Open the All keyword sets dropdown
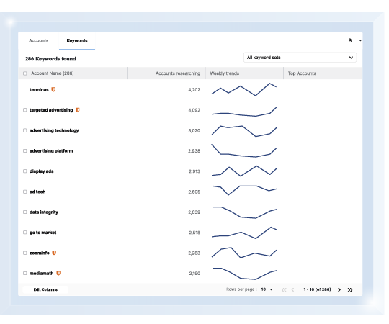The image size is (389, 324). [300, 58]
